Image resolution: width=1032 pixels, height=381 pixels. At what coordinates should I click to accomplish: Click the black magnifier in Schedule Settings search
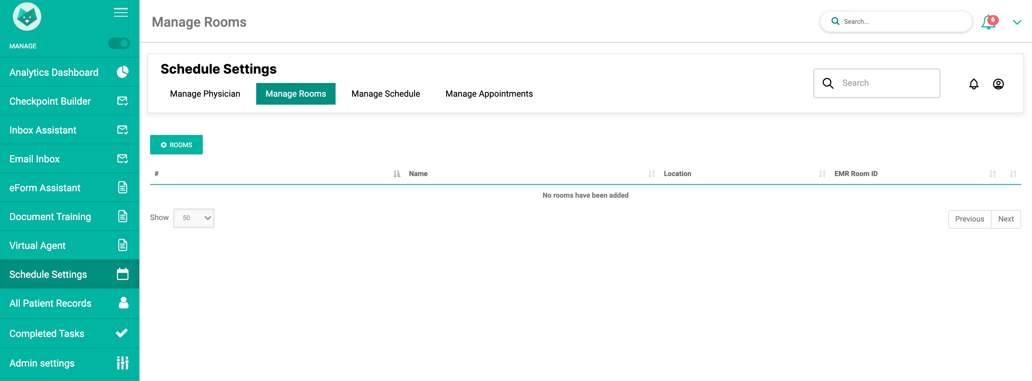[828, 83]
